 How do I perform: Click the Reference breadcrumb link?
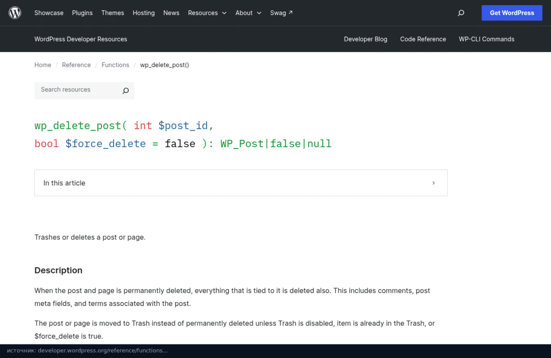point(76,65)
